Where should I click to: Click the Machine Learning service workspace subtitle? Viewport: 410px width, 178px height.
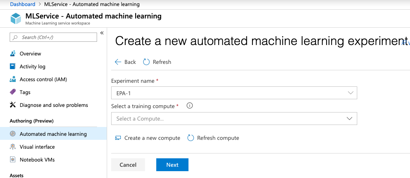58,23
